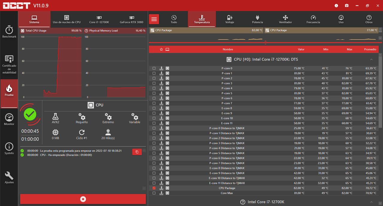Click the Pequeño data set option
The image size is (383, 206).
82,118
